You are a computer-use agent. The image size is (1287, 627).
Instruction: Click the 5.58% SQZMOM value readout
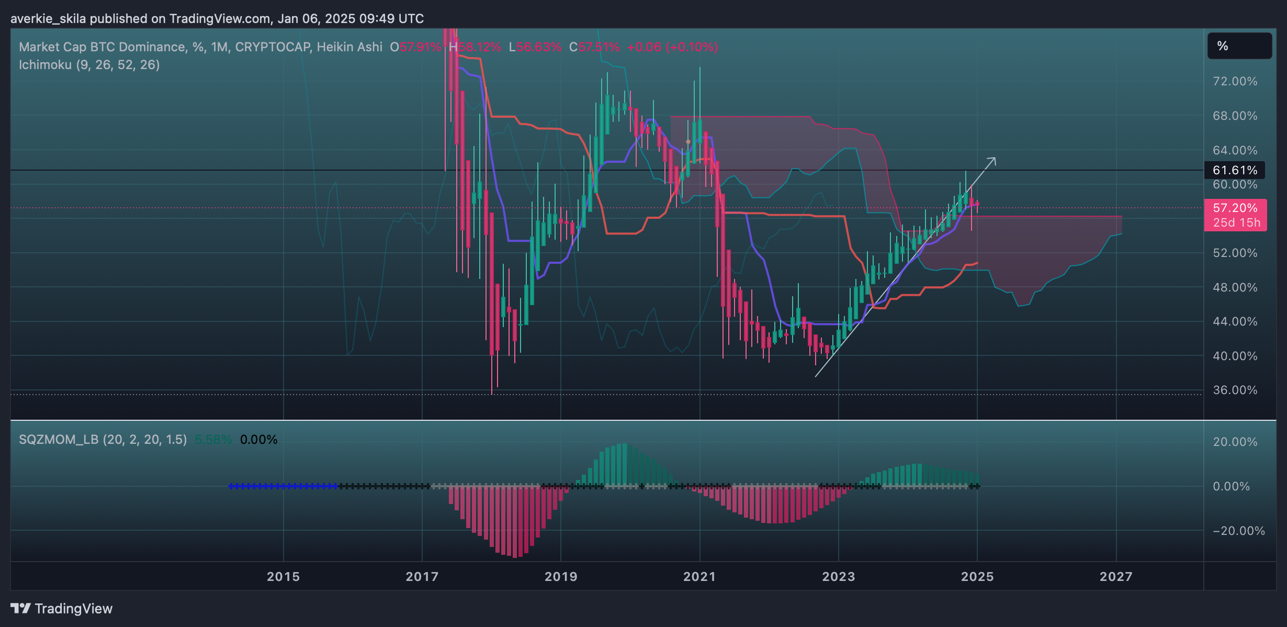pyautogui.click(x=213, y=440)
